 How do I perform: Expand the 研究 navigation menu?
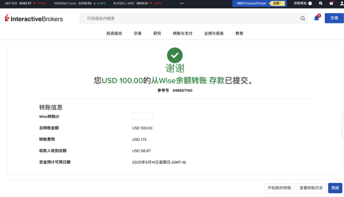click(x=157, y=33)
